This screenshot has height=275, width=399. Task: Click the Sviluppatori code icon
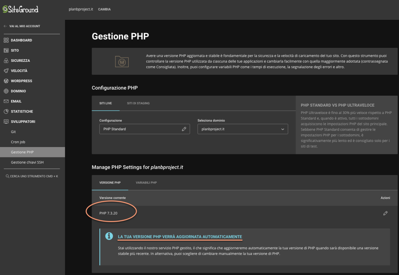[x=6, y=121]
